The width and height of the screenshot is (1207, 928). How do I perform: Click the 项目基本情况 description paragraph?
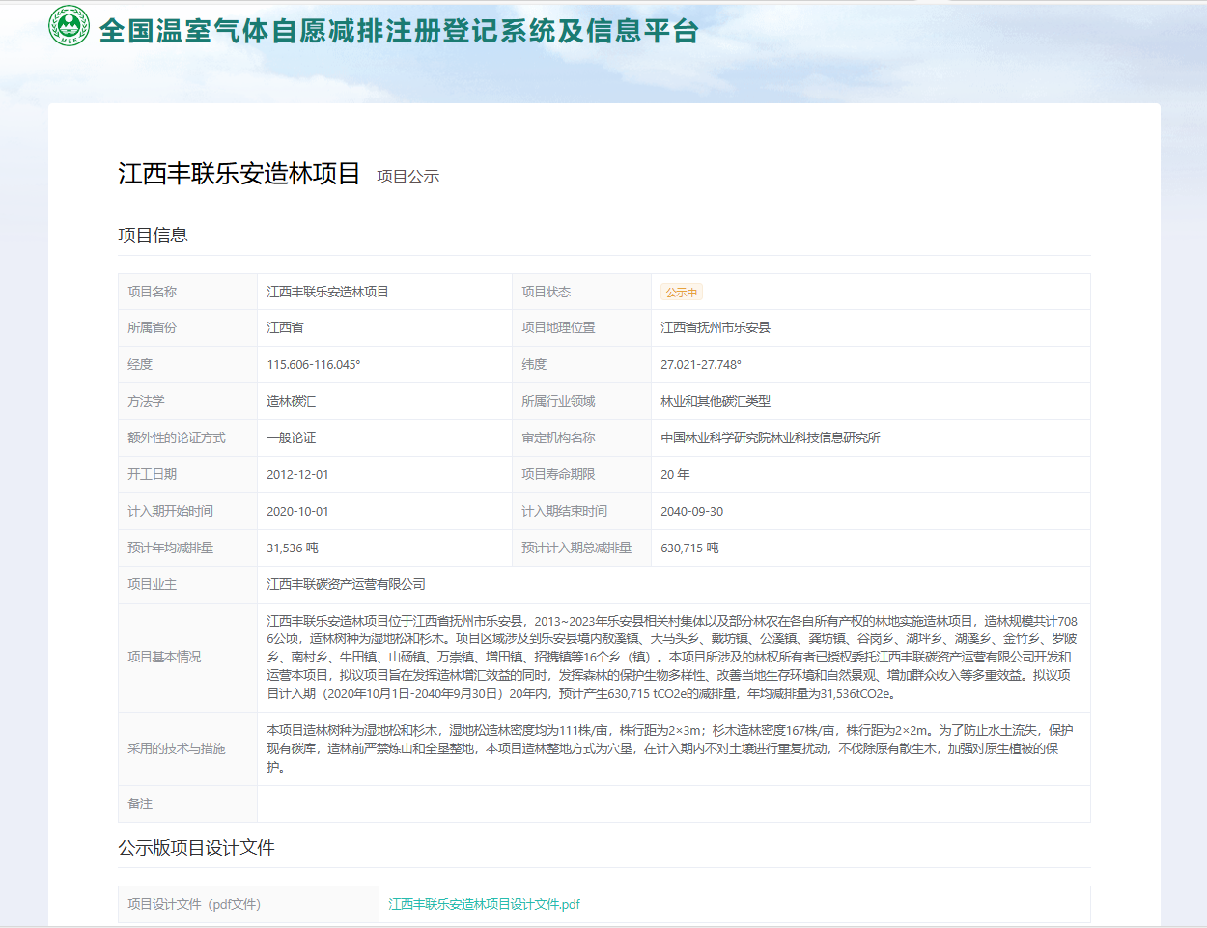click(x=676, y=657)
